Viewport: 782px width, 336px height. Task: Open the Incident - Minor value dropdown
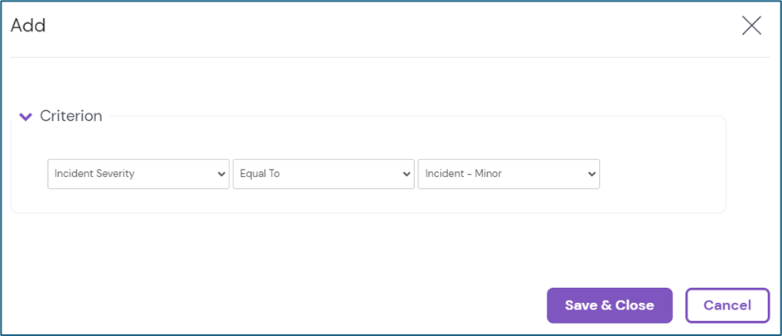coord(509,174)
